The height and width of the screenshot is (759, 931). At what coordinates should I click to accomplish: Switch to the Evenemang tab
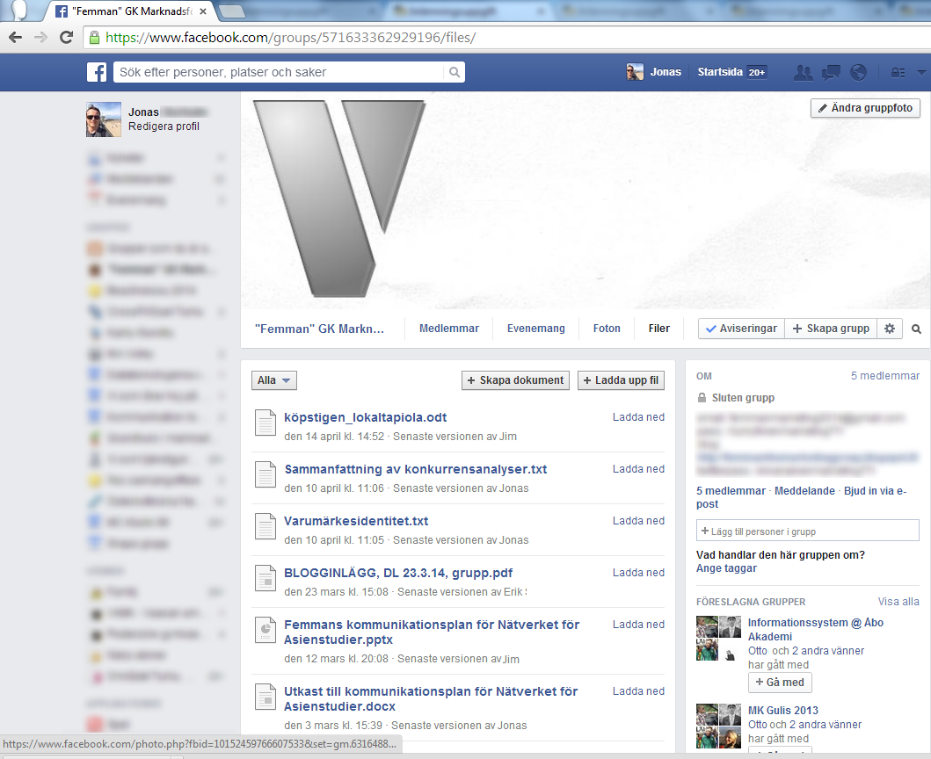[536, 329]
